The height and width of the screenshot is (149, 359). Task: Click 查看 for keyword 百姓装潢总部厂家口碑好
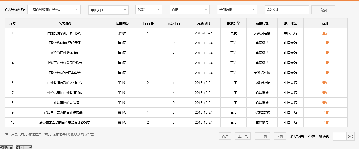coord(325,33)
